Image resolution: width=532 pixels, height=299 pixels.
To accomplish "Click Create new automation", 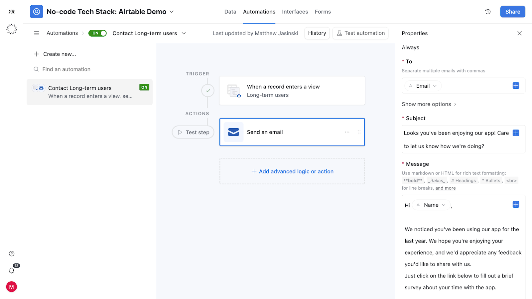I will coord(55,54).
